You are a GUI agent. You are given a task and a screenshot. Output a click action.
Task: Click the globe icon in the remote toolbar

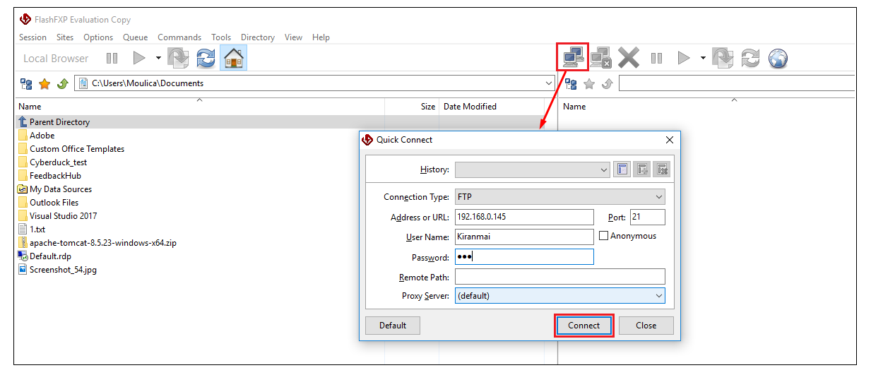pos(778,58)
